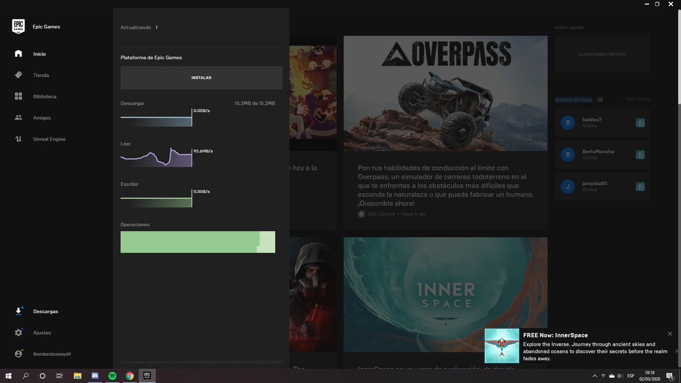Click balduu7's B avatar

567,123
